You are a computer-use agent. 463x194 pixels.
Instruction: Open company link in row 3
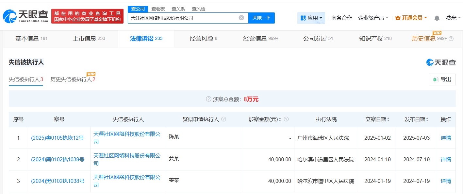point(127,181)
